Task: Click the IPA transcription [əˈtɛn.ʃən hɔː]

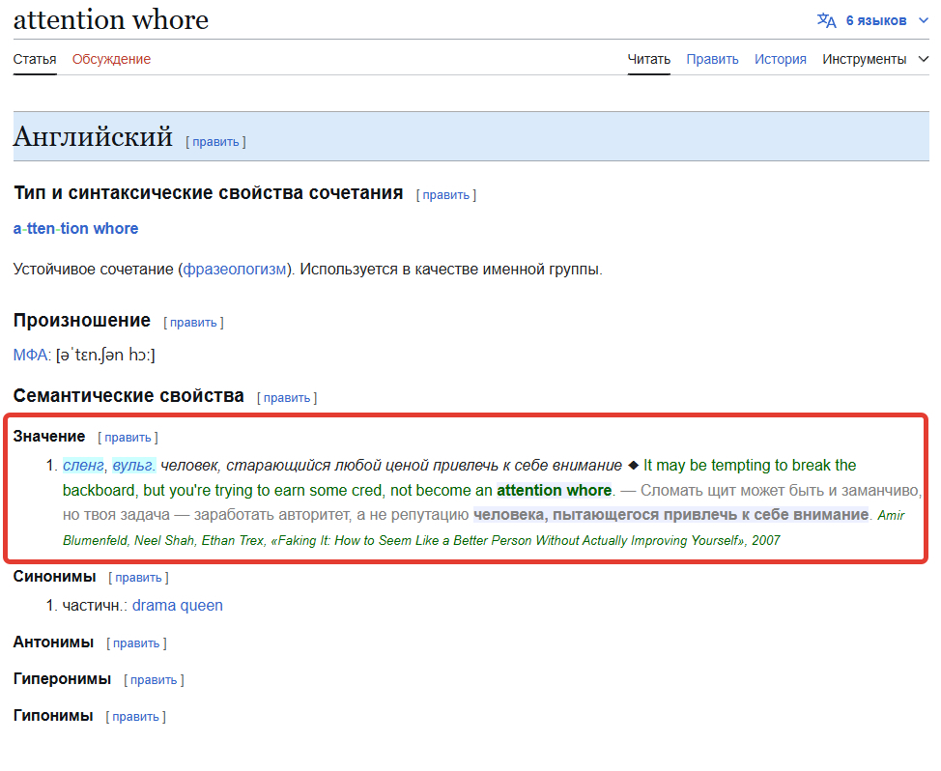Action: (x=105, y=356)
